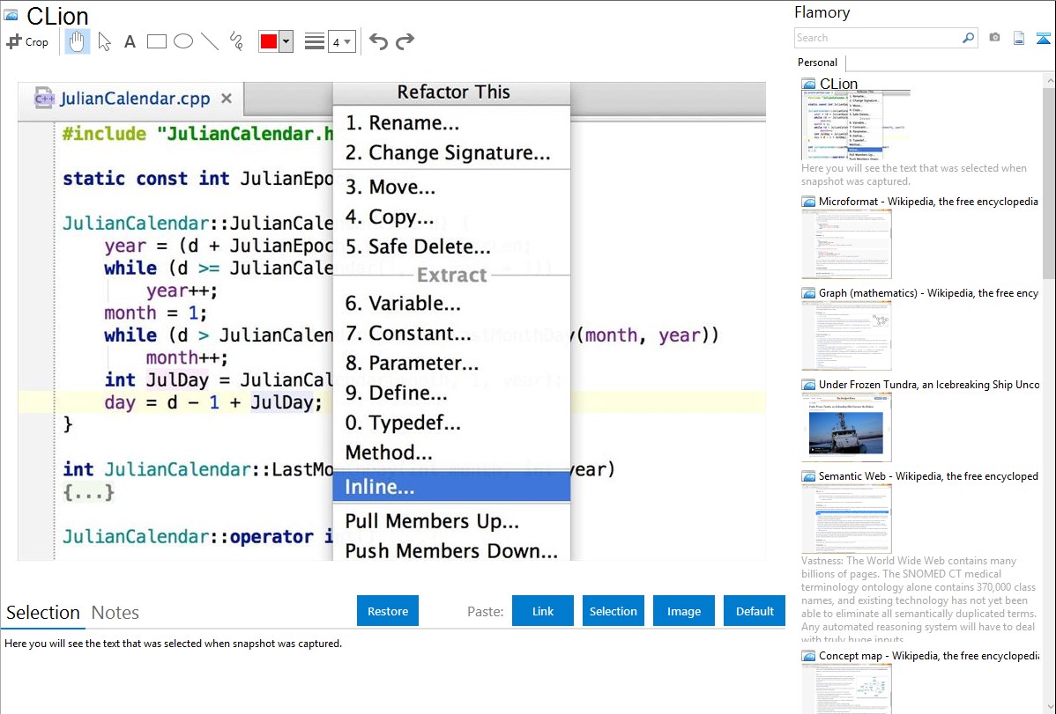Click the icon beside the Semantic Web title
The width and height of the screenshot is (1056, 714).
tap(808, 476)
